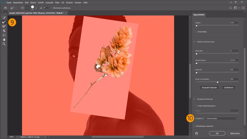Select the Lasso tool
247x139 pixels.
click(x=4, y=35)
